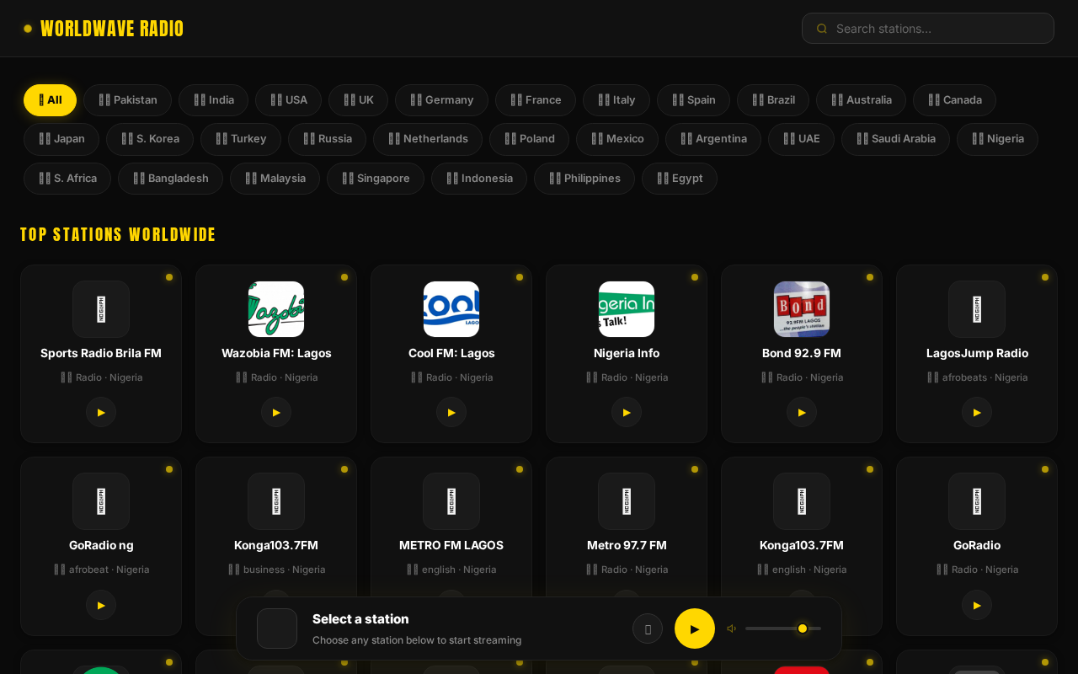Viewport: 1078px width, 674px height.
Task: Play the LagosJump Radio station
Action: coord(977,412)
